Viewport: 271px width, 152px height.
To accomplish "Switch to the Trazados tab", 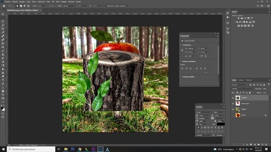I will pos(249,80).
